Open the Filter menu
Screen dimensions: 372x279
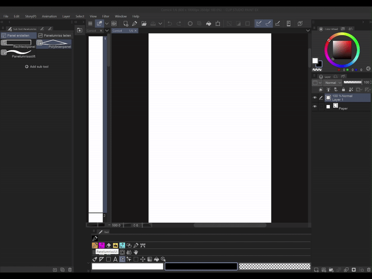coord(106,16)
